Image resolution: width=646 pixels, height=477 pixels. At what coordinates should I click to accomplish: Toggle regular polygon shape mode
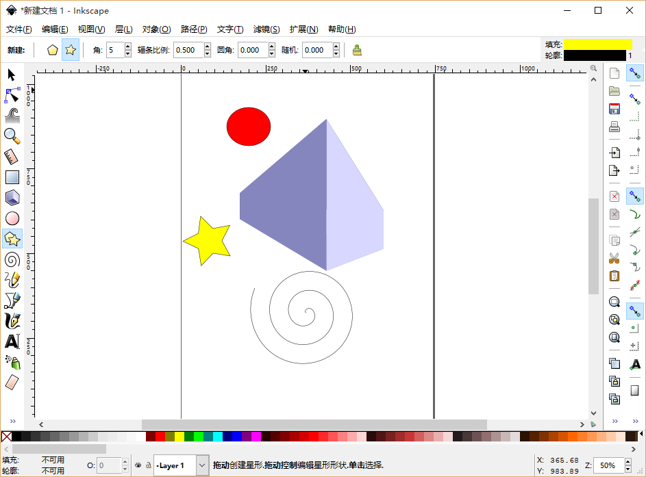[52, 50]
